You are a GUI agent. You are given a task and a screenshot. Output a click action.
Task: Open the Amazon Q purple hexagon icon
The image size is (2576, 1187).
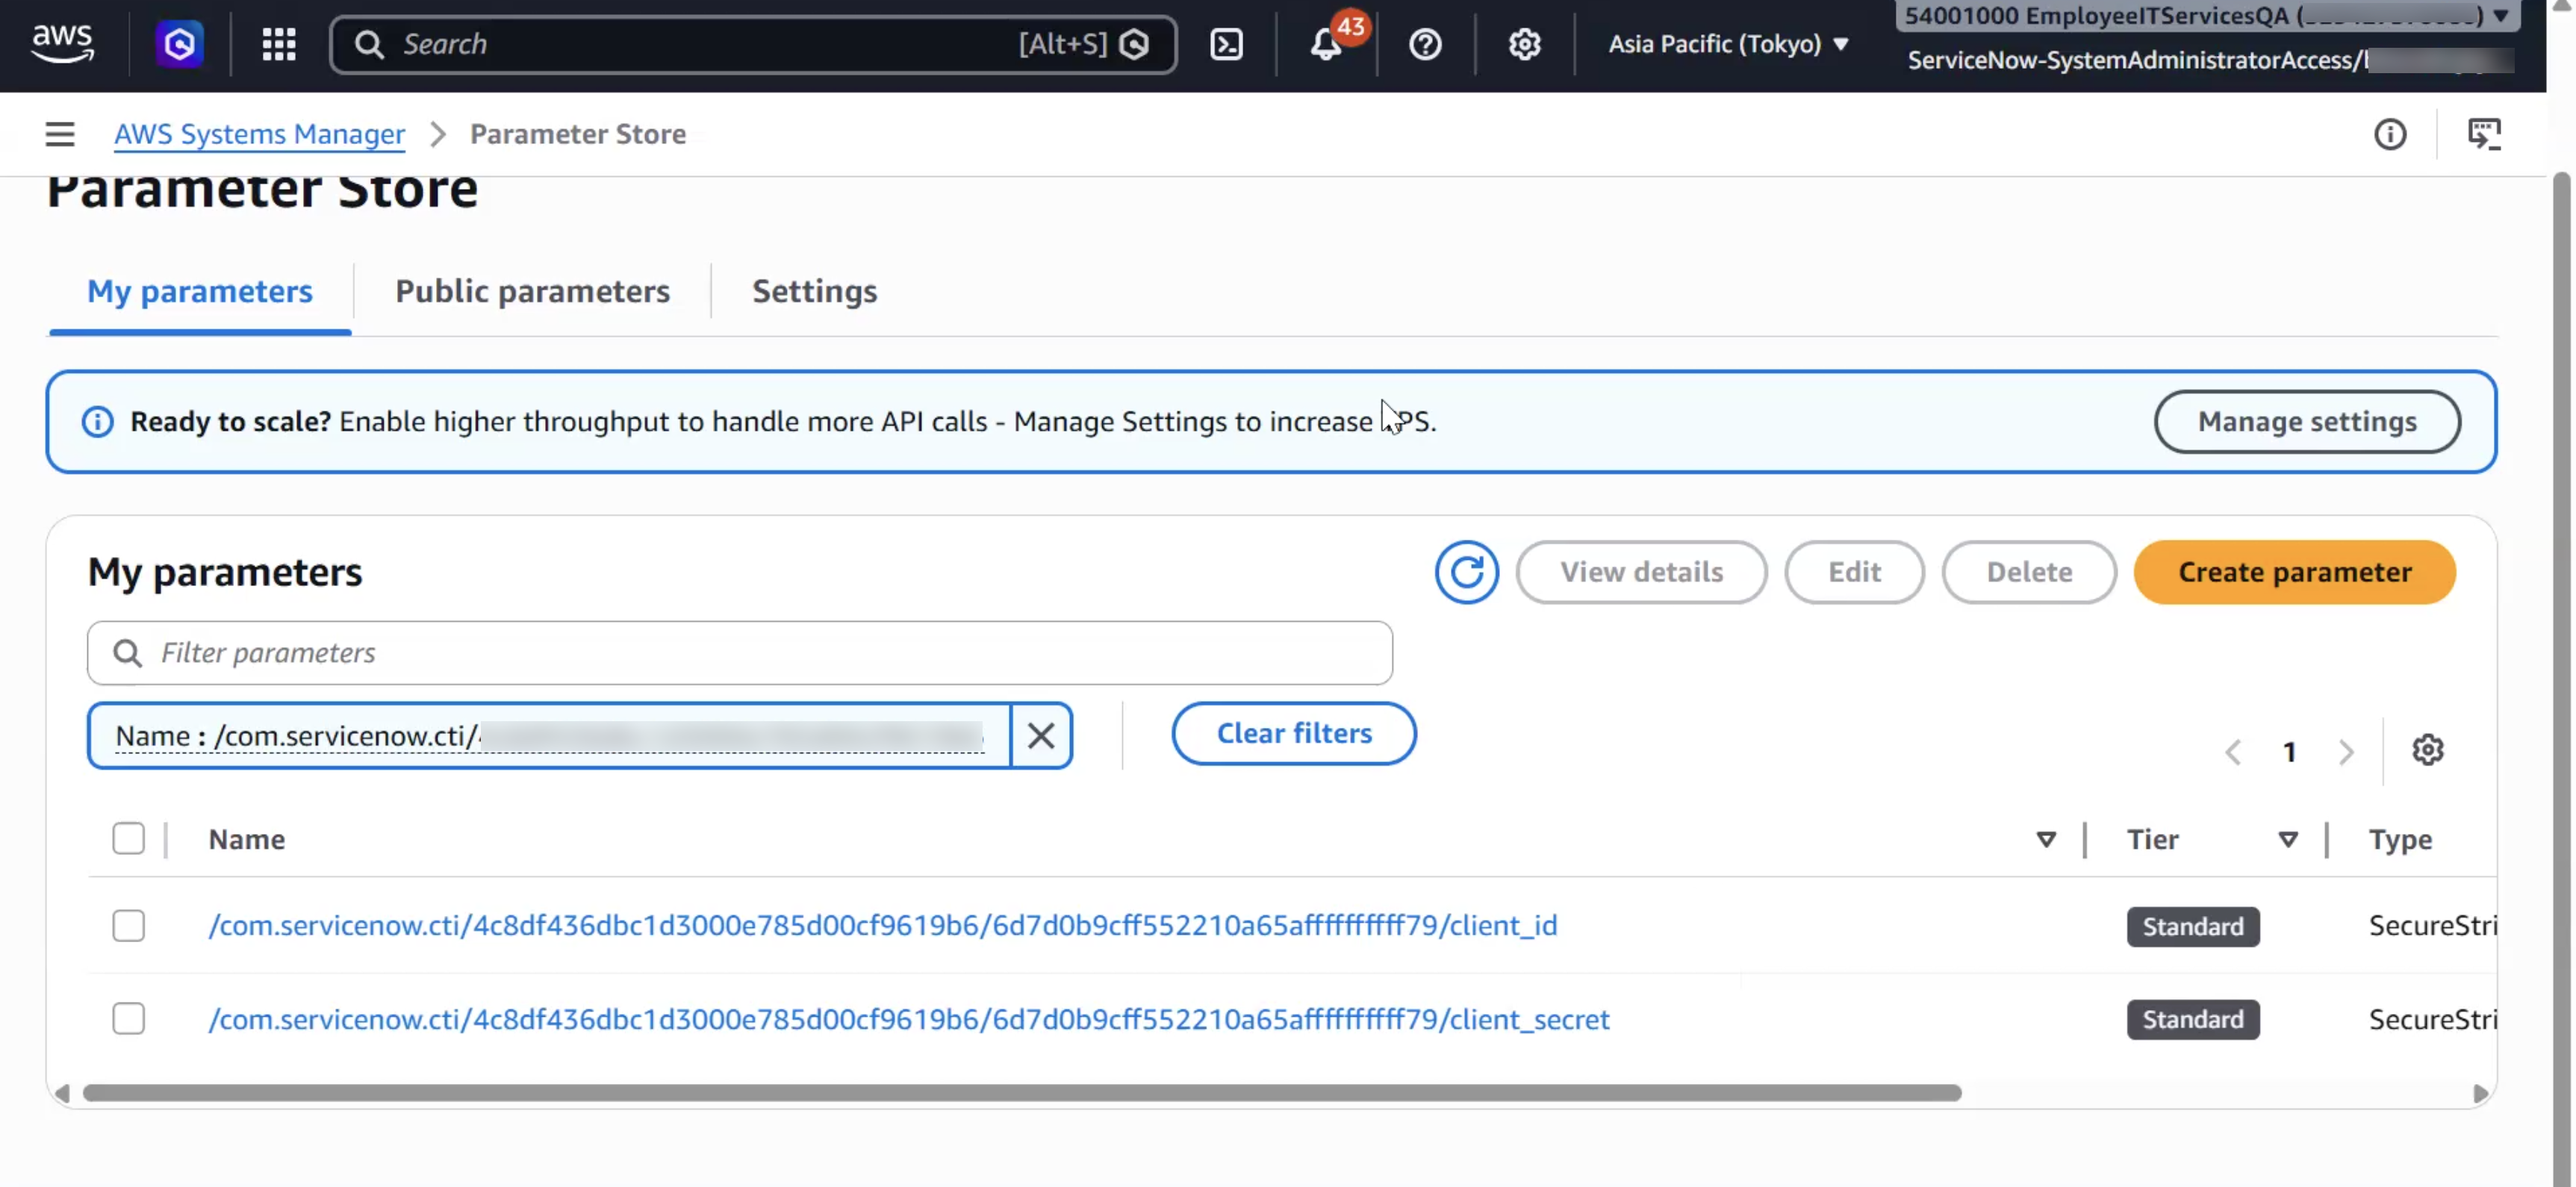click(x=180, y=44)
